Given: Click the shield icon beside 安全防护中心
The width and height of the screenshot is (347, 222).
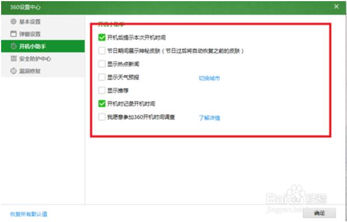Looking at the screenshot, I should (x=13, y=59).
